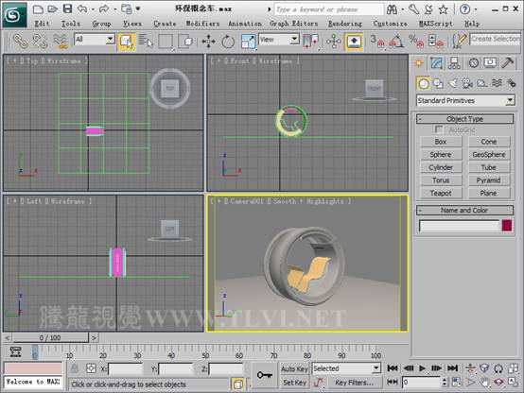Viewport: 524px width, 393px height.
Task: Choose Rectangular Selection Region tool
Action: coord(166,42)
